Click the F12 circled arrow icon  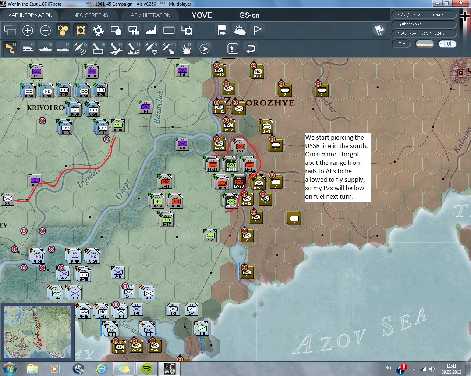(205, 48)
